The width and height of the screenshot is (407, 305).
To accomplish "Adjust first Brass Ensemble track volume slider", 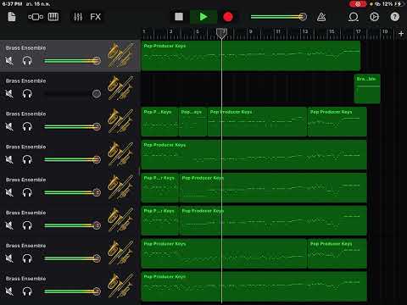I will coord(72,61).
